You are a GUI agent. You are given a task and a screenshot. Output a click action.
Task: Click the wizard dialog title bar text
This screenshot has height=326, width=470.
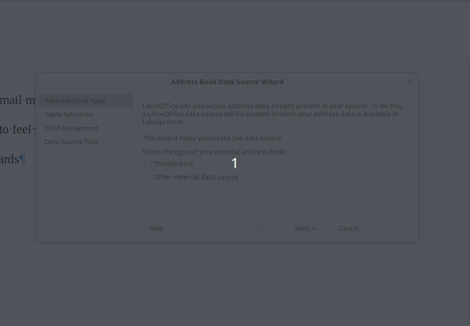[x=227, y=82]
